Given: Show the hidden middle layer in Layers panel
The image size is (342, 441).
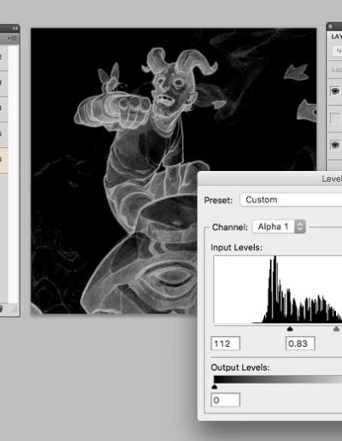Looking at the screenshot, I should pyautogui.click(x=335, y=118).
